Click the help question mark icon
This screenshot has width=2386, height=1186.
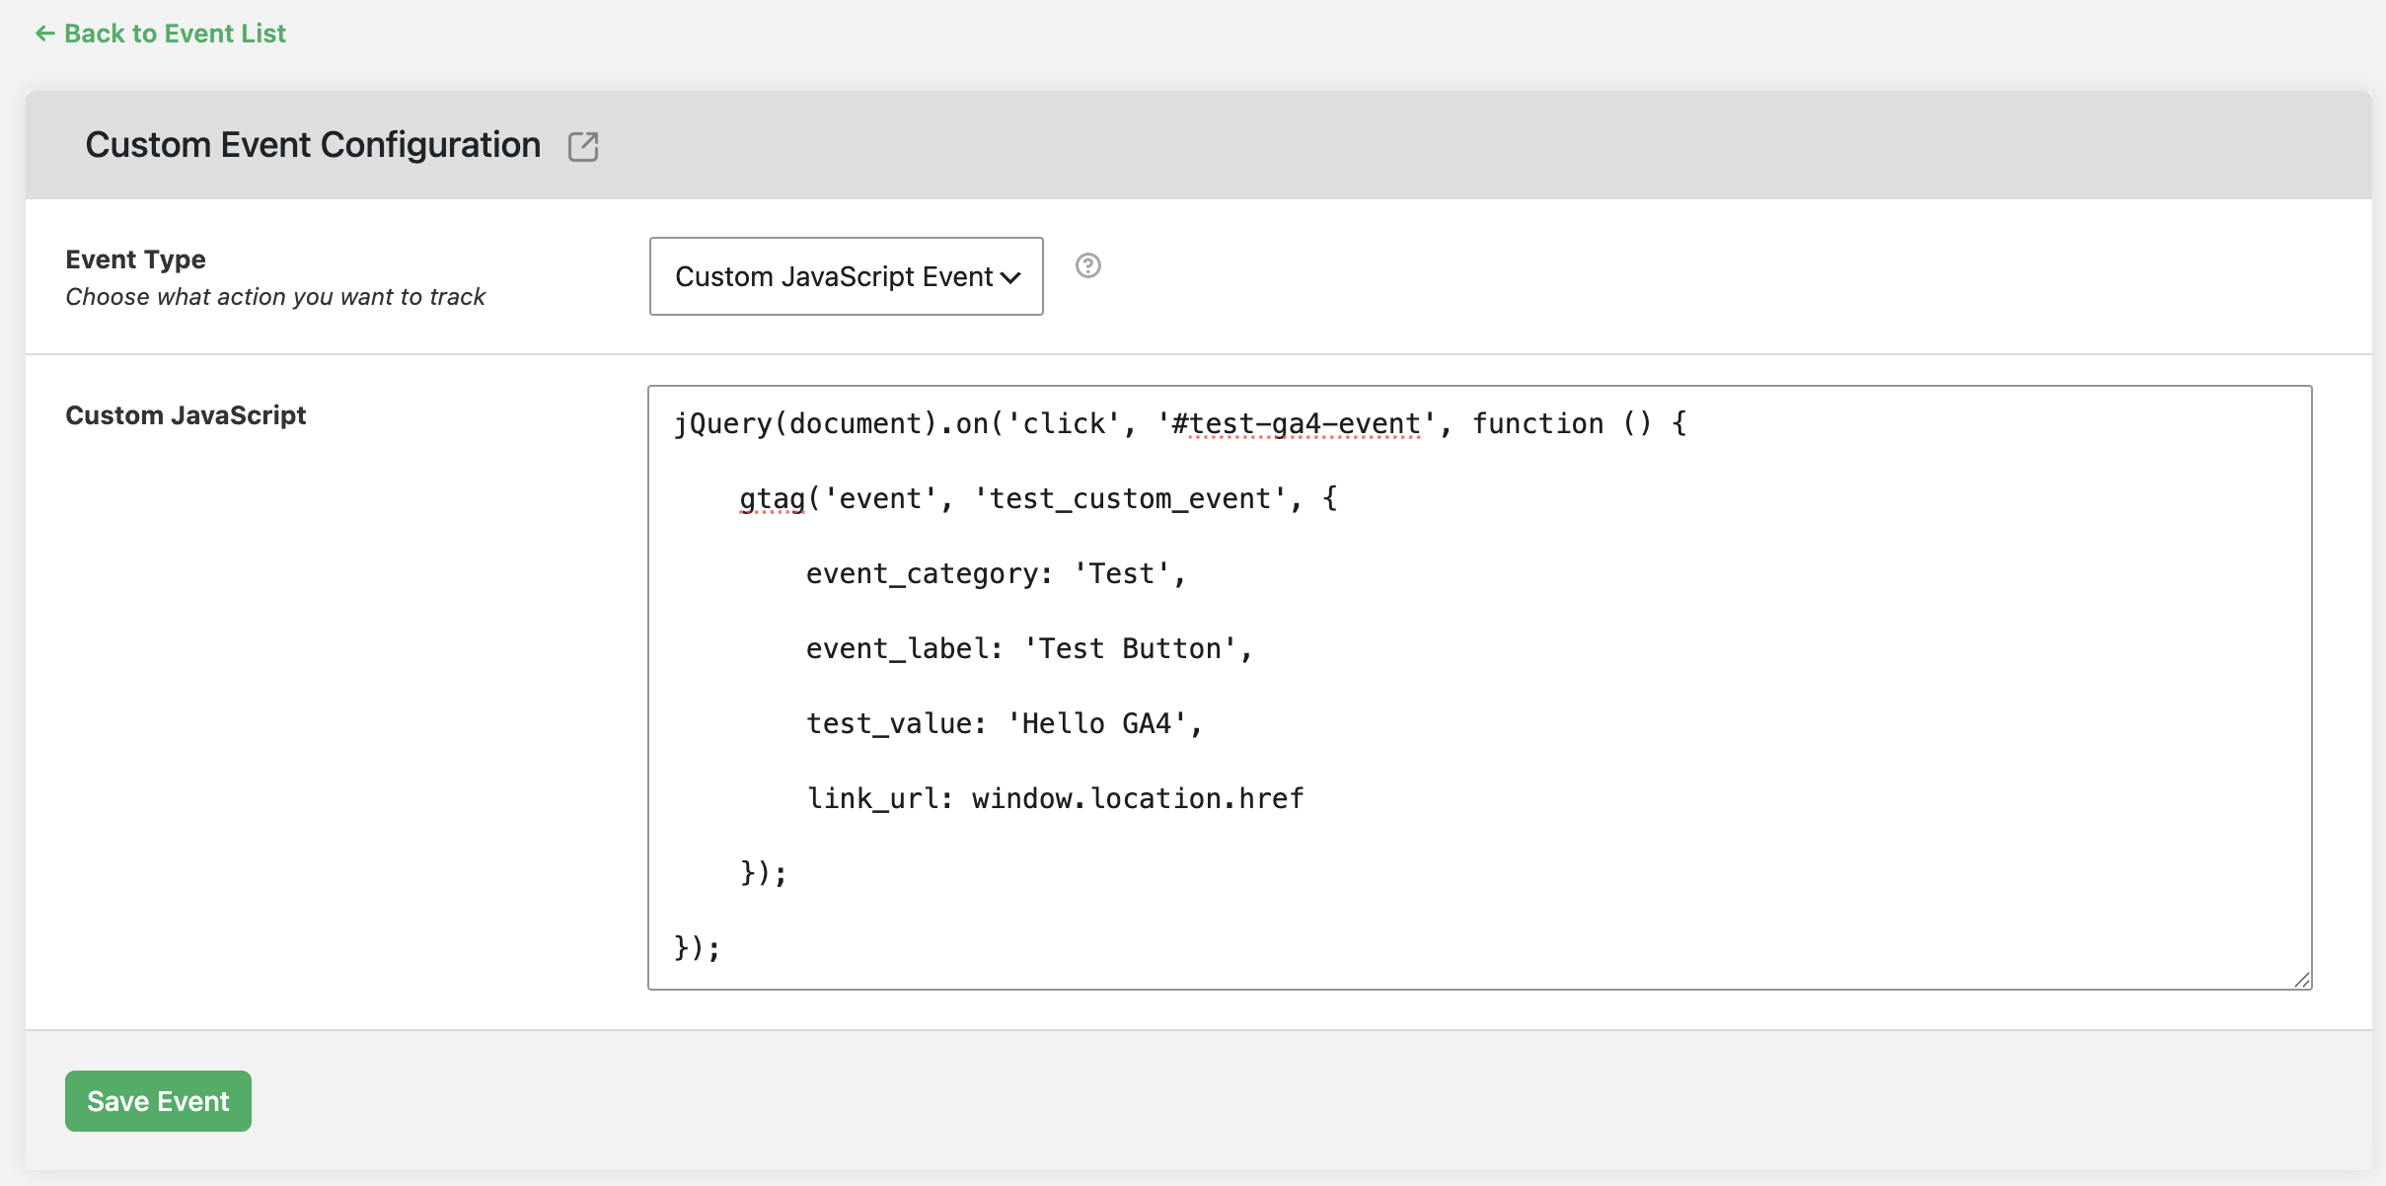click(1087, 265)
